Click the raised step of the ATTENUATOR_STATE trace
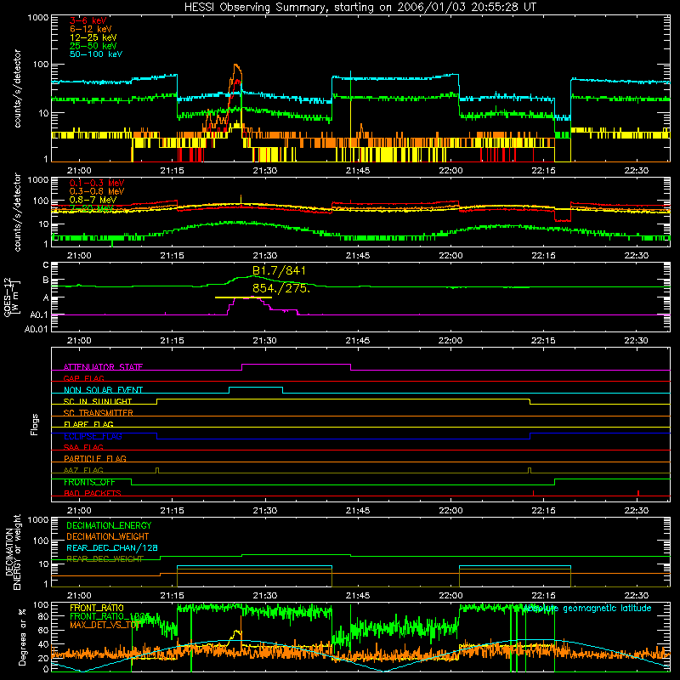680x680 pixels. tap(296, 365)
